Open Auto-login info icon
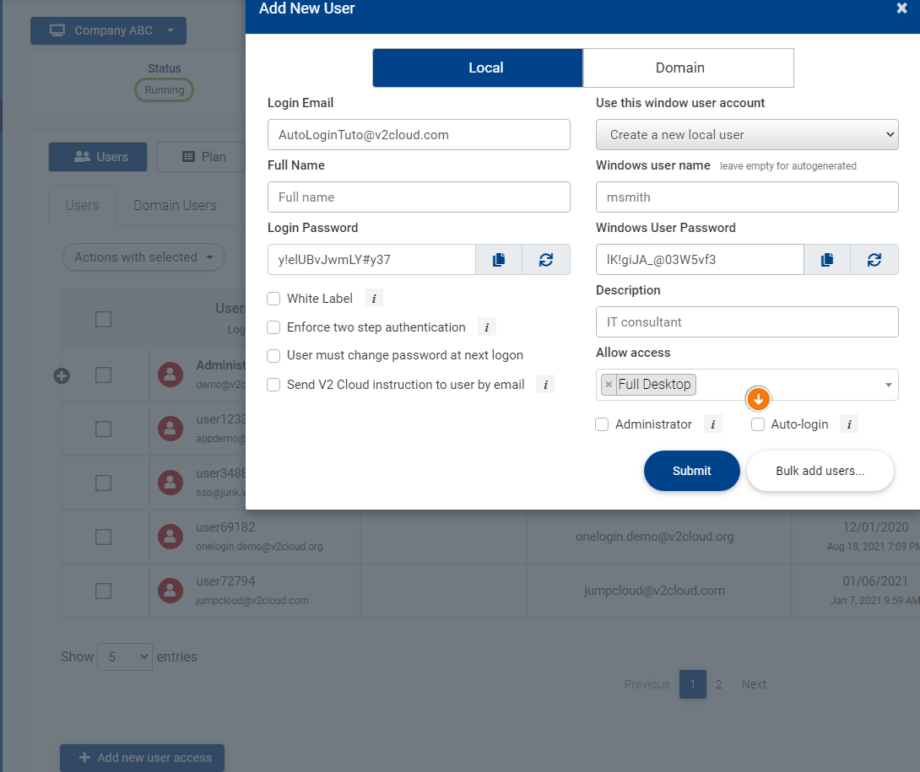920x772 pixels. point(848,424)
